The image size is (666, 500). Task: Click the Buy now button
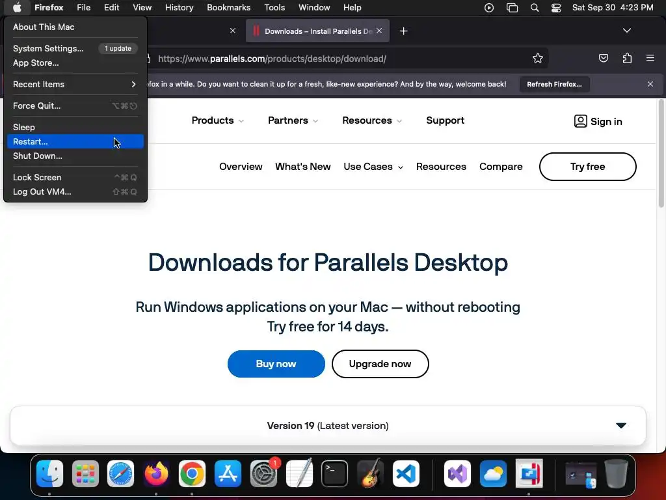coord(276,364)
